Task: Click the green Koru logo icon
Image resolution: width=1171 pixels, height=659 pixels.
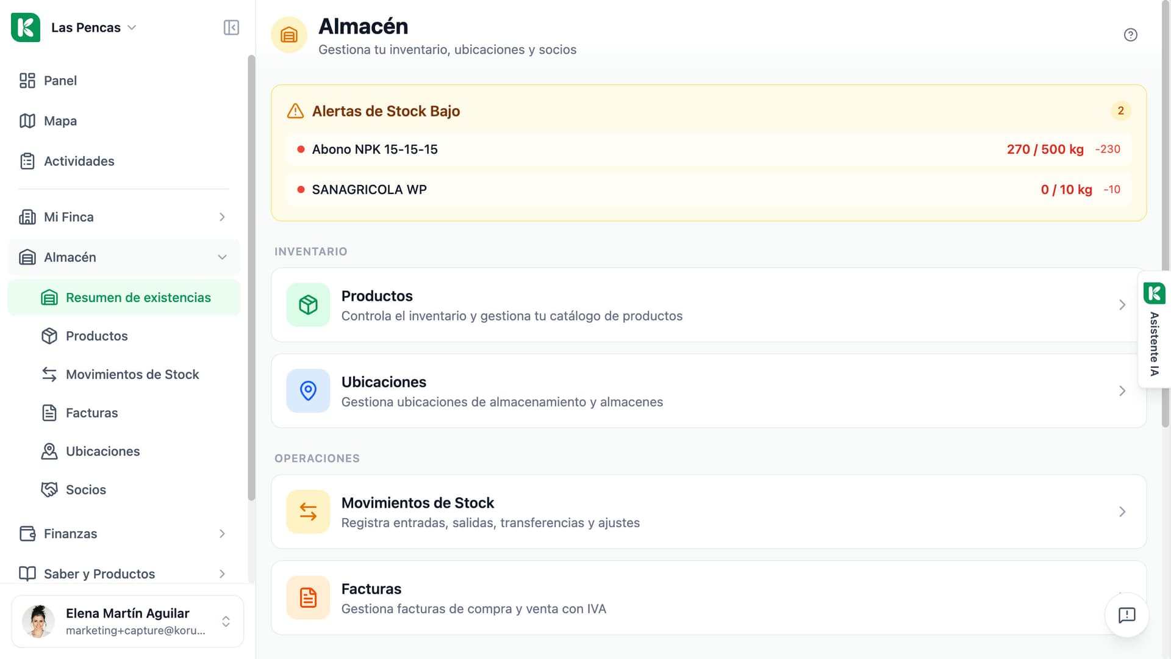Action: (26, 27)
